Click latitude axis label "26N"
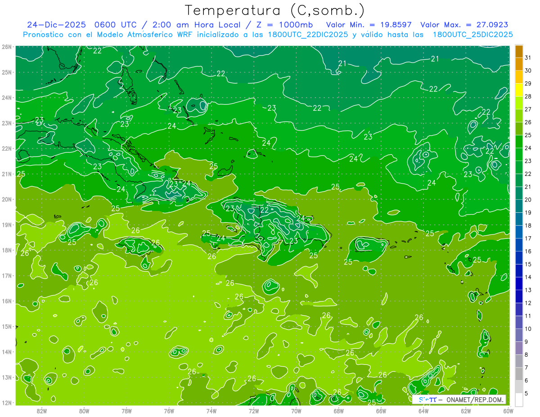The height and width of the screenshot is (417, 540). (7, 47)
